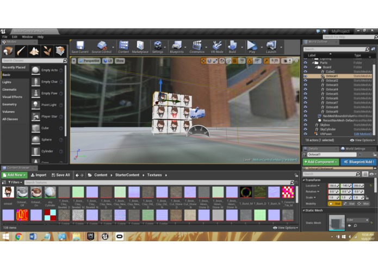Click Windows Start button
The width and height of the screenshot is (378, 269).
point(5,236)
